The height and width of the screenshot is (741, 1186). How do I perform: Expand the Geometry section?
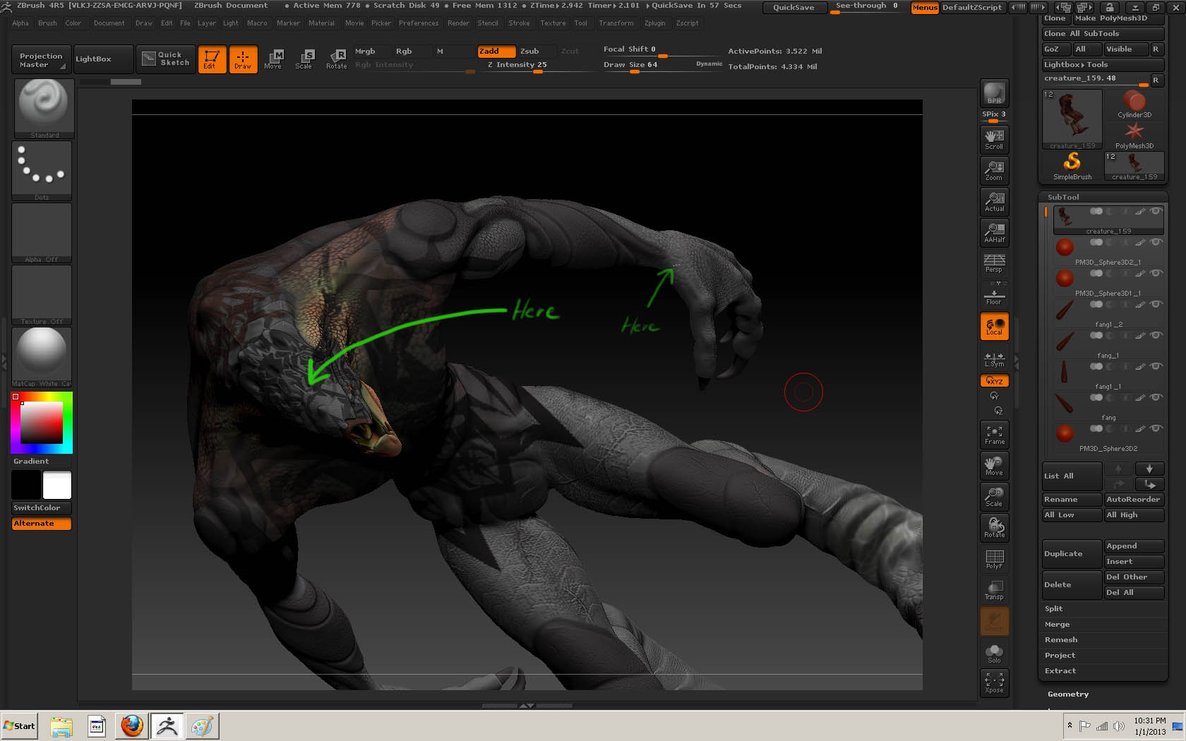pyautogui.click(x=1068, y=694)
